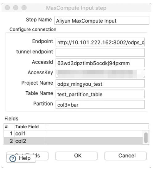Select the col1 row in Fields table
156x182 pixels.
click(x=73, y=134)
